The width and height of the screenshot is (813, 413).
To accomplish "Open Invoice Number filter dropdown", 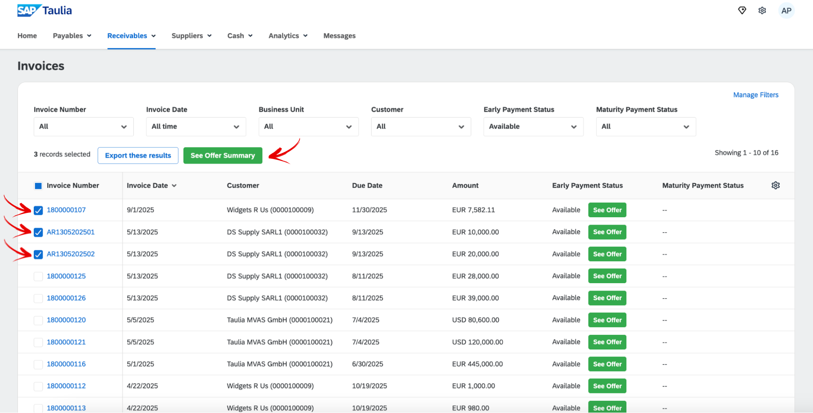I will click(83, 127).
